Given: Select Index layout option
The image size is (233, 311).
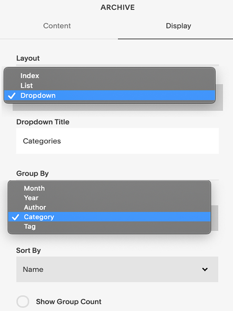Looking at the screenshot, I should [109, 76].
